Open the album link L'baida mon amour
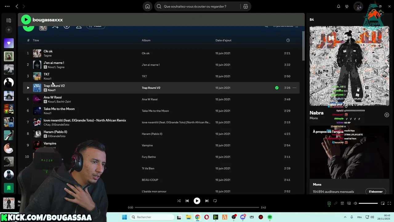This screenshot has height=222, width=394. (x=154, y=191)
